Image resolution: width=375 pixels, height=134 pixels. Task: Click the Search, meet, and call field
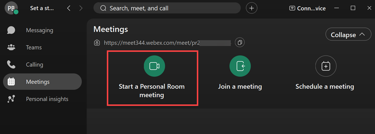coord(167,8)
